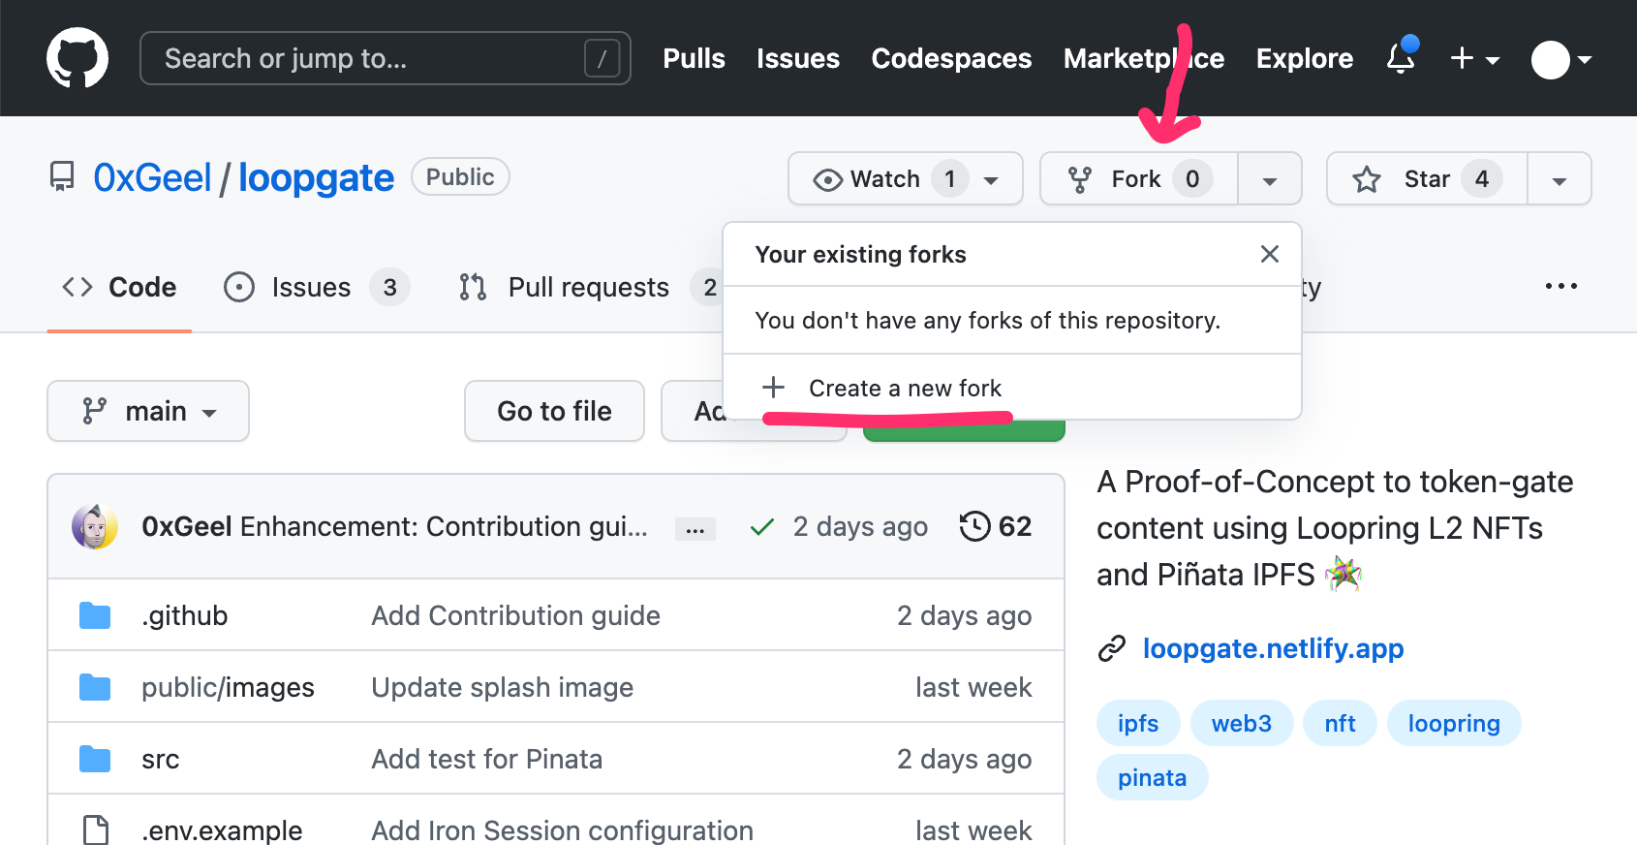Open latest commit 'Enhancement: Contribution gui...'
The width and height of the screenshot is (1637, 845).
click(444, 526)
